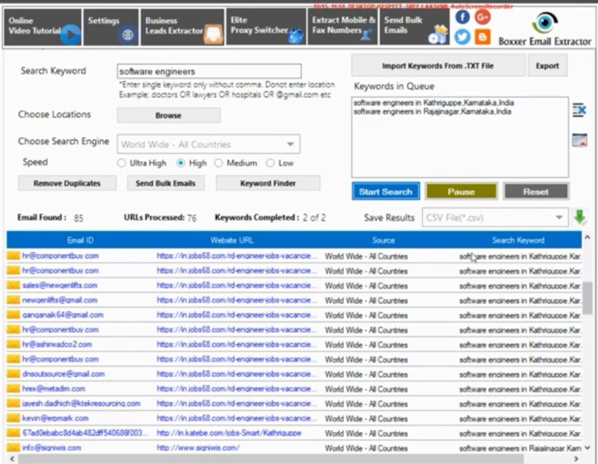Pause the running search
Image resolution: width=598 pixels, height=464 pixels.
[x=461, y=192]
